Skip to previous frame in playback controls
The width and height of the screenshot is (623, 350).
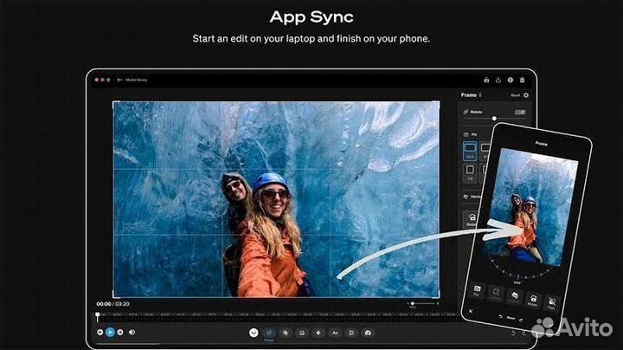tap(100, 332)
